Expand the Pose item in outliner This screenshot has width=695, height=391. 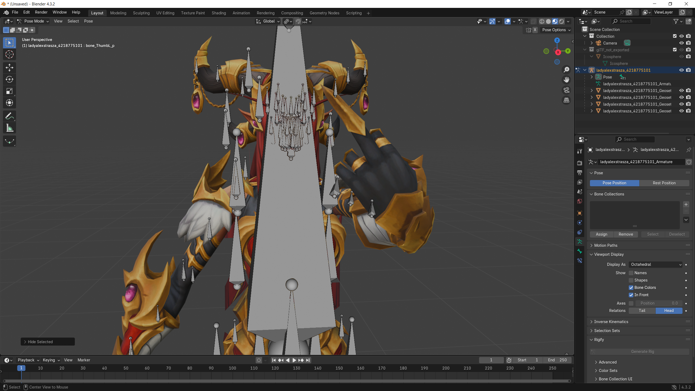pyautogui.click(x=592, y=77)
